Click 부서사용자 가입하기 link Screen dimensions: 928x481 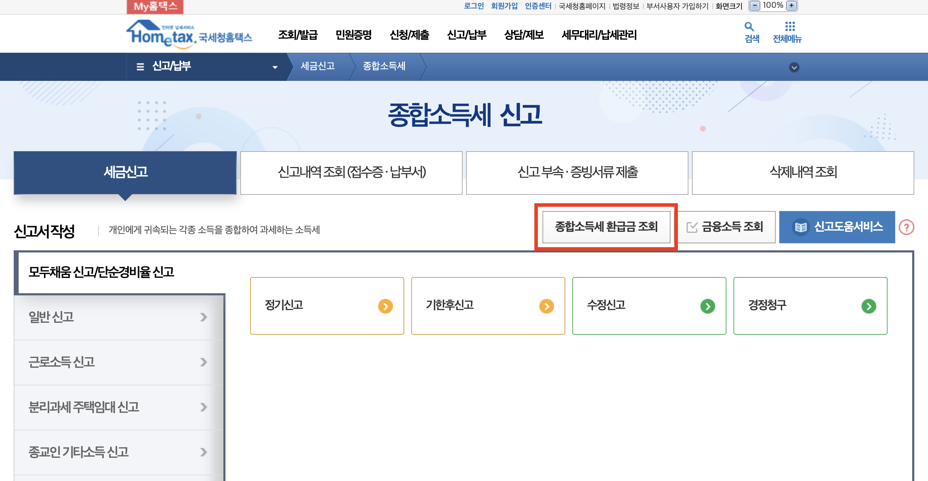pos(677,6)
